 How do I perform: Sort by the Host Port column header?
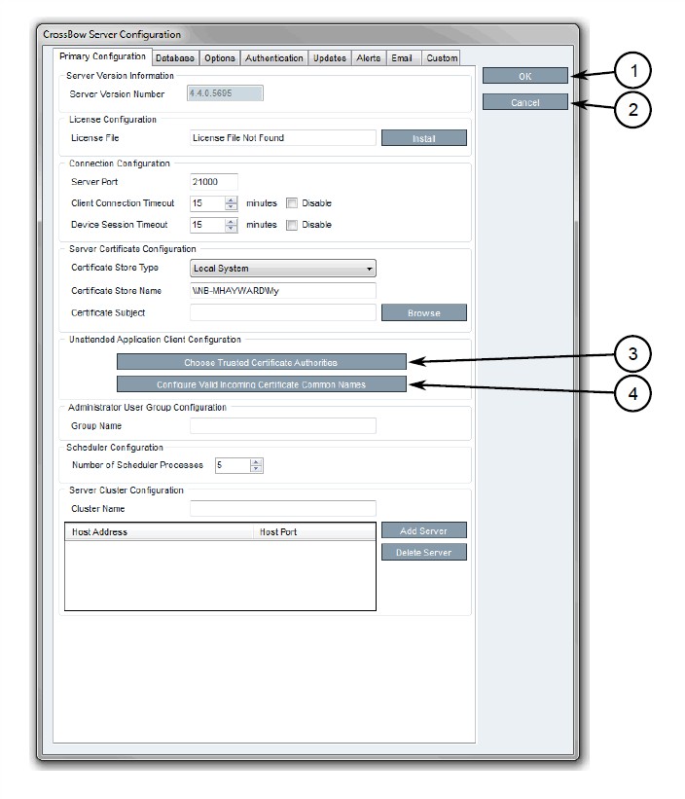pos(314,532)
